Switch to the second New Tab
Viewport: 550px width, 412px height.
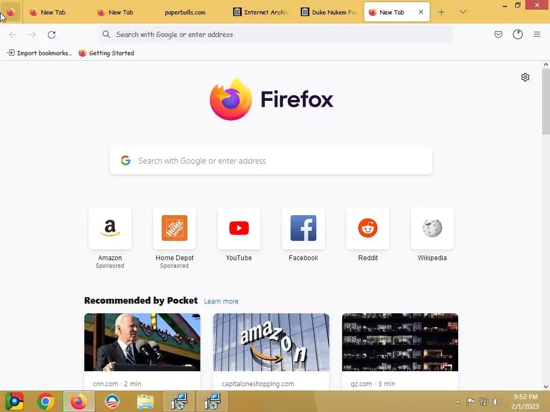124,12
